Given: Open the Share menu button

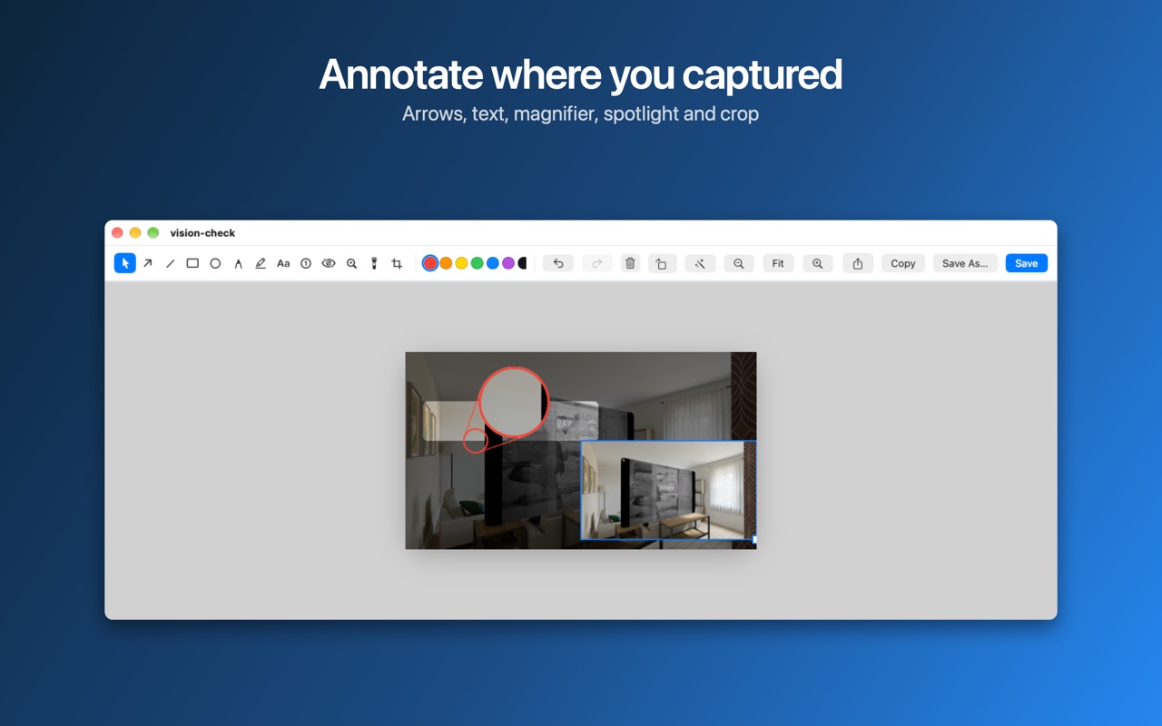Looking at the screenshot, I should [x=858, y=263].
